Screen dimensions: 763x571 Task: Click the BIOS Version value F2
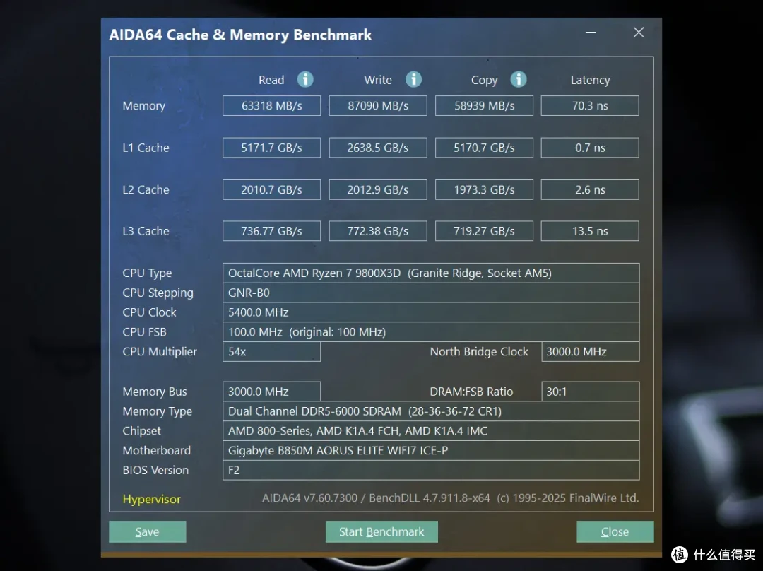[431, 470]
